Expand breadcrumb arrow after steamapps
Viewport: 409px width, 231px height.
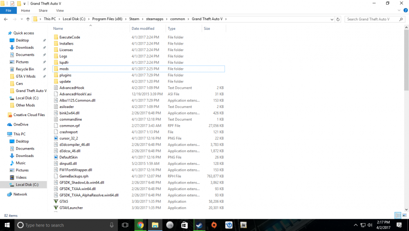coord(167,19)
